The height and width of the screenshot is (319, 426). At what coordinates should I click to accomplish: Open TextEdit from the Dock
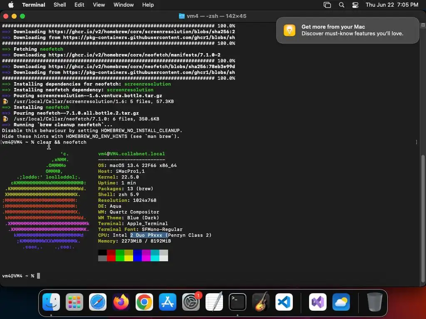point(214,302)
